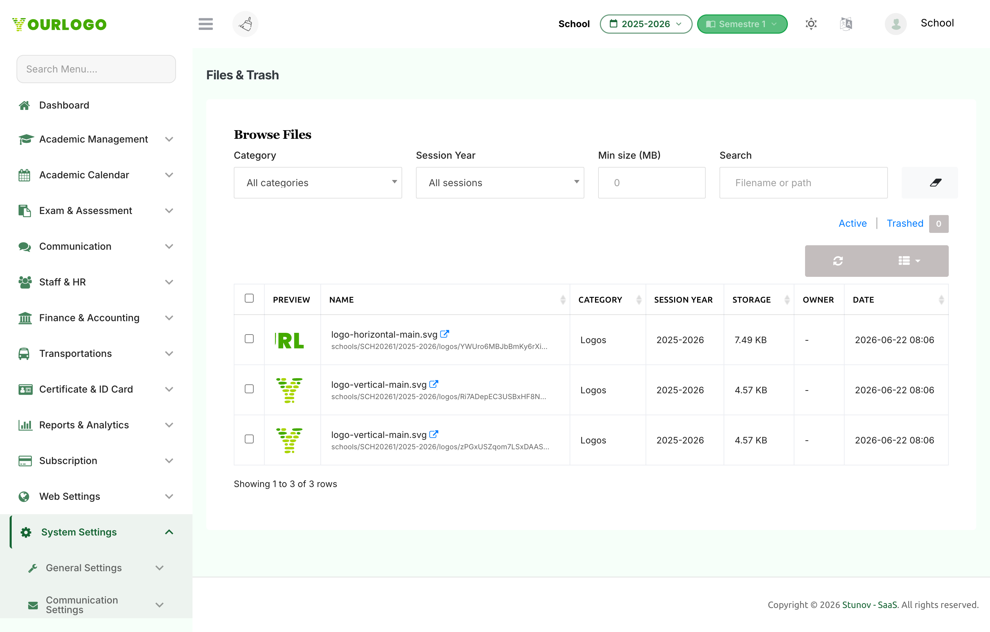The height and width of the screenshot is (632, 990).
Task: Sort table by NAME column
Action: coord(445,300)
